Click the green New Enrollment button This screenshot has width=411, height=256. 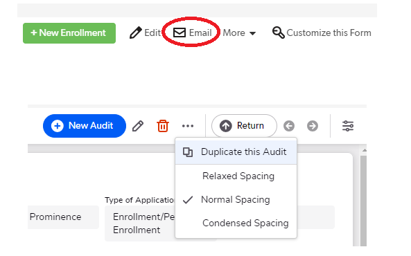click(69, 33)
